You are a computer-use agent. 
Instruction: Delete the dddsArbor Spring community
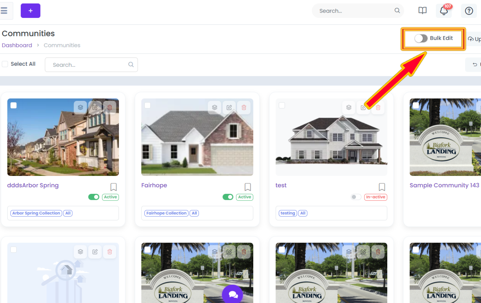(110, 107)
